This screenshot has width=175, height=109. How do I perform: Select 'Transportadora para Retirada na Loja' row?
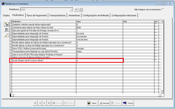point(85,52)
